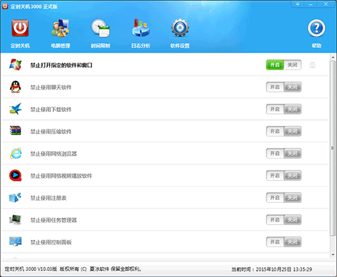Image resolution: width=337 pixels, height=277 pixels.
Task: Select the 禁止使用下载软件 row text
Action: [x=51, y=110]
